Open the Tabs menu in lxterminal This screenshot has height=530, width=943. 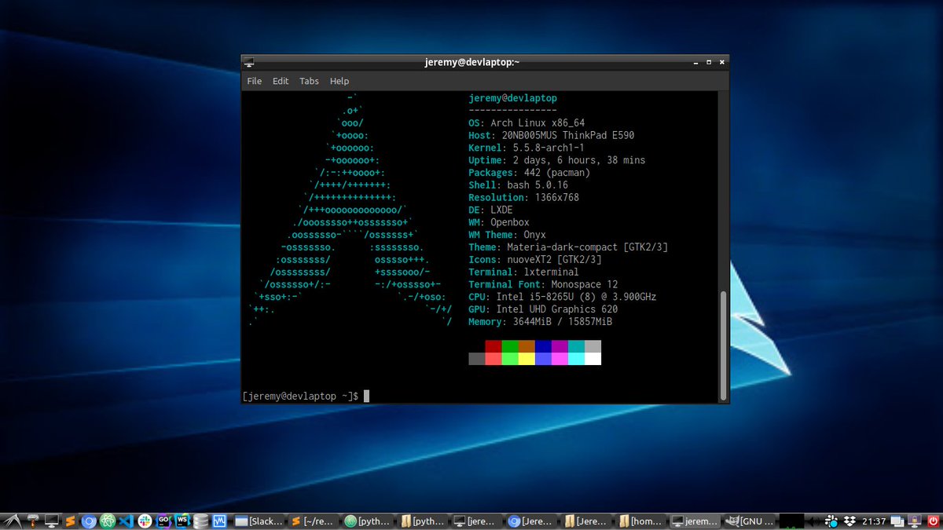(x=309, y=81)
